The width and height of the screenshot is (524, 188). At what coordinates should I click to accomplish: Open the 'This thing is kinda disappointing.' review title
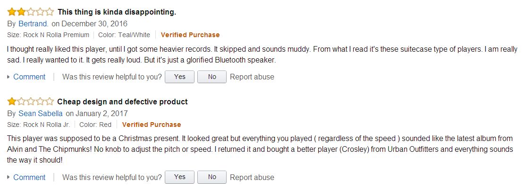117,12
